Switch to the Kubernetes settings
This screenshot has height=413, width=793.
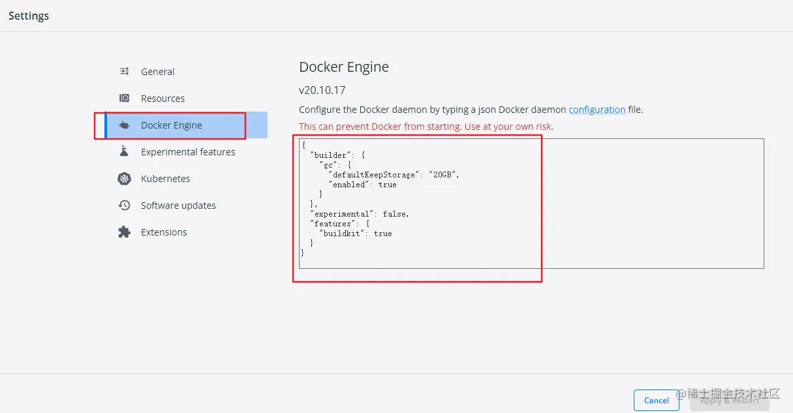click(166, 179)
